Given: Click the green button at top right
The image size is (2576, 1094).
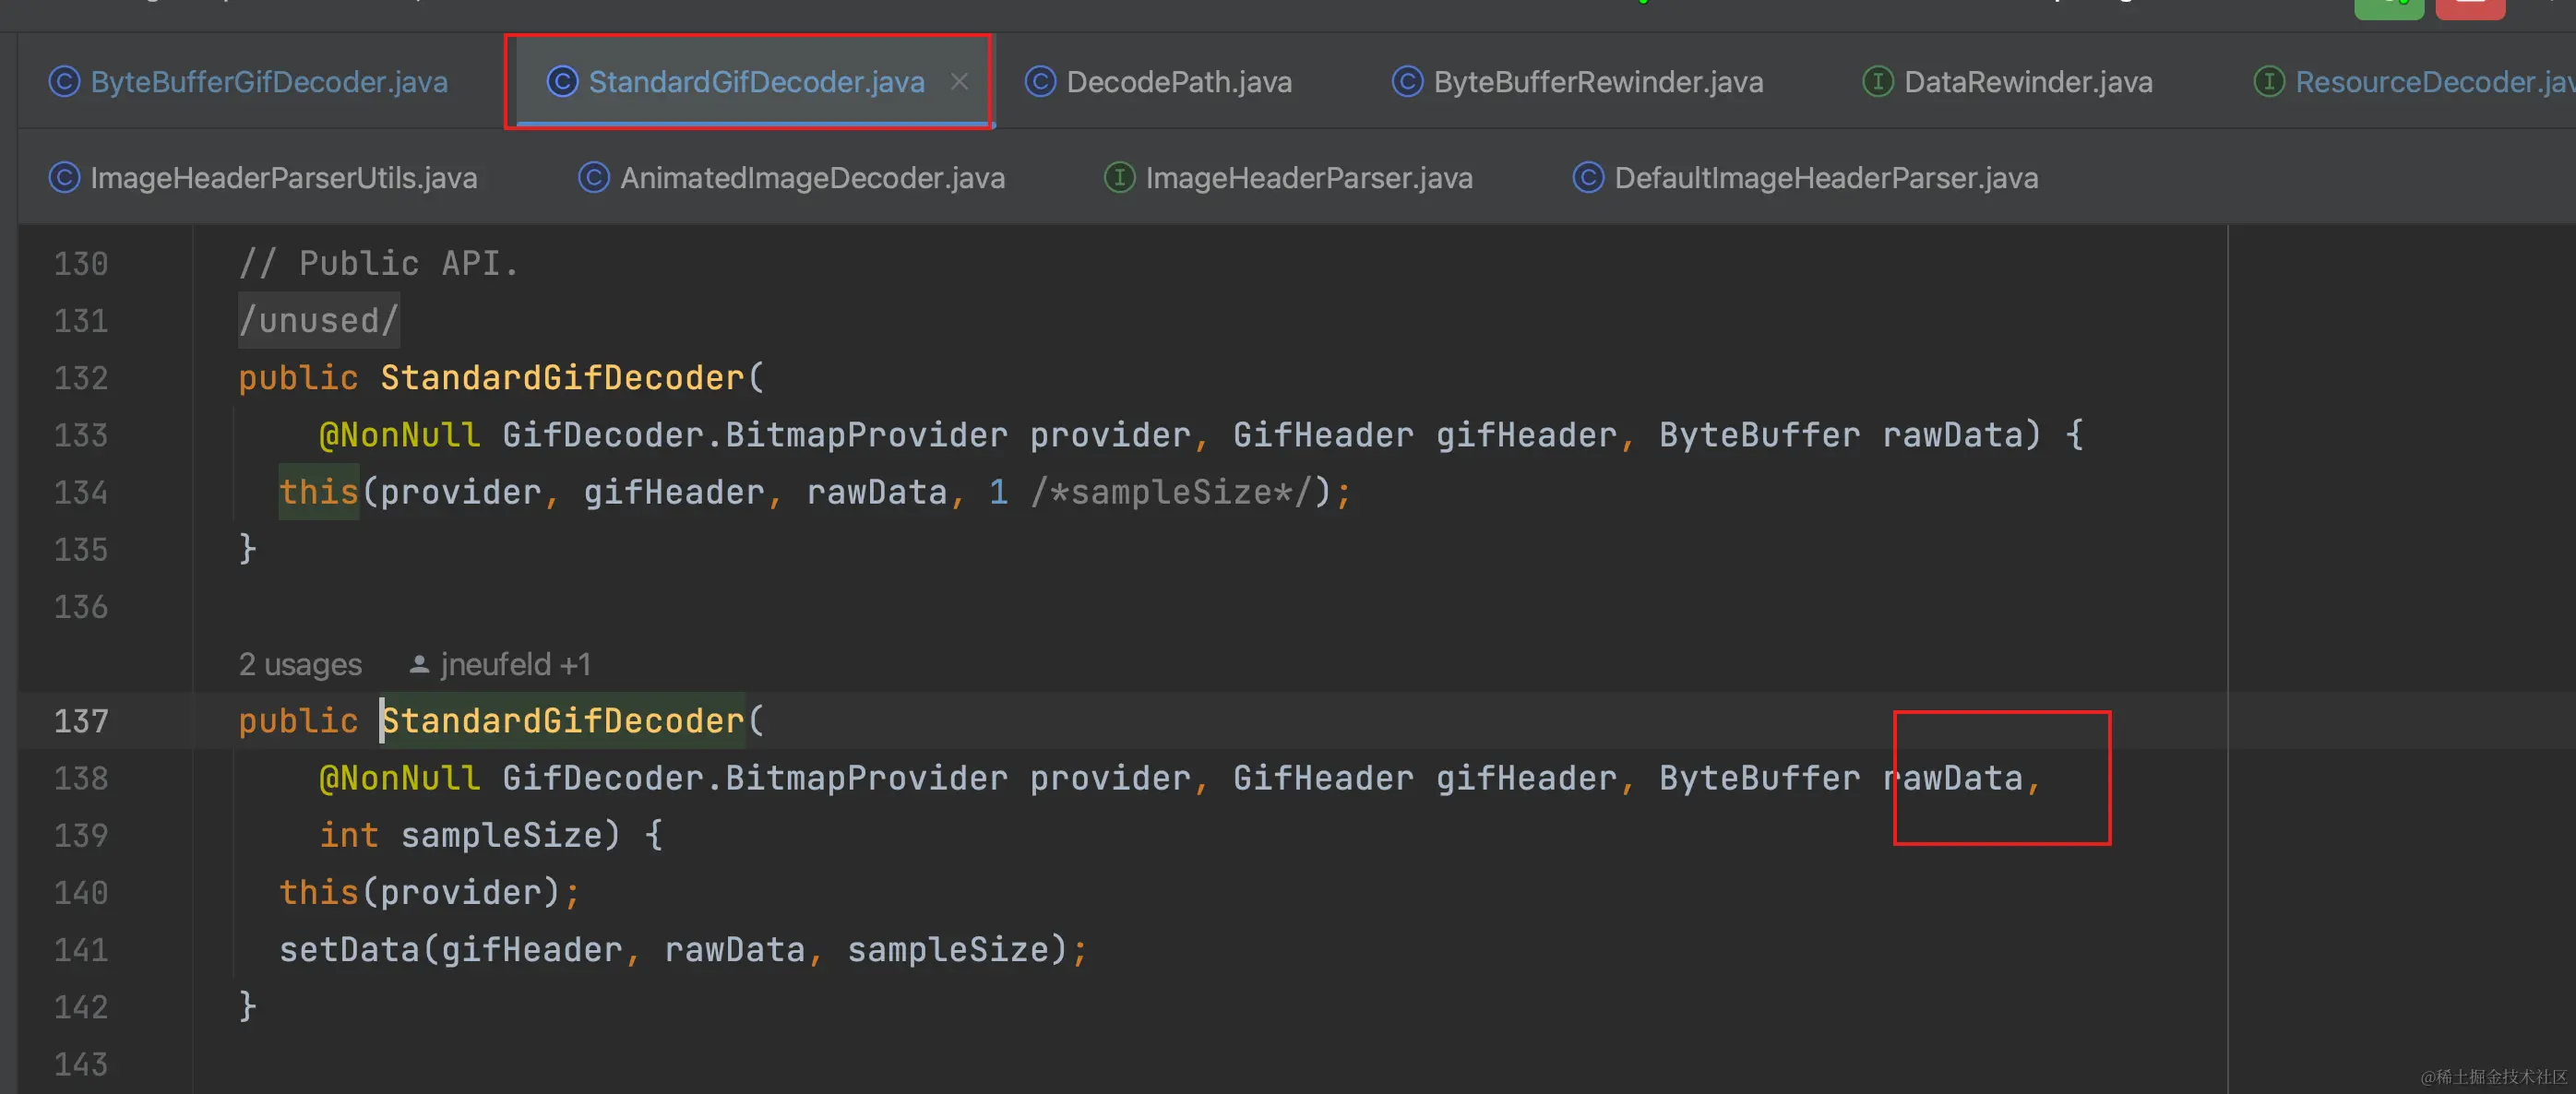Looking at the screenshot, I should [2388, 8].
